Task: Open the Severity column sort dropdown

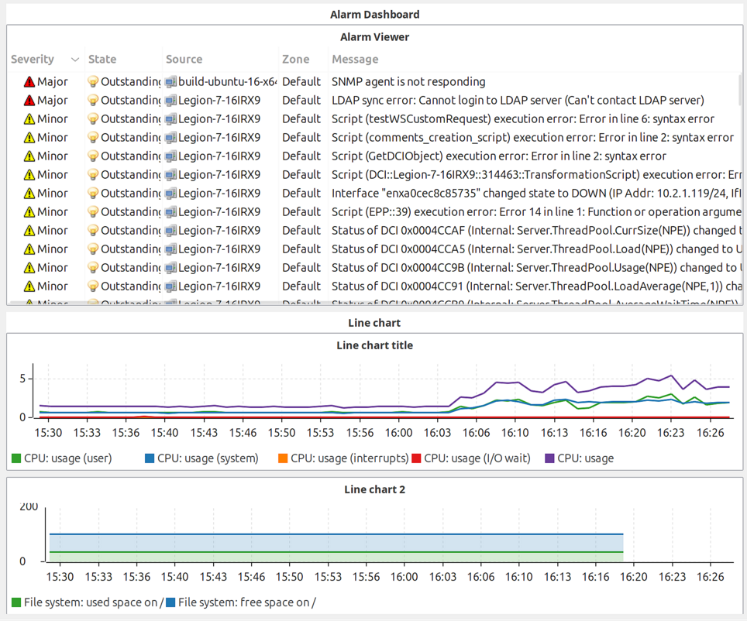Action: (74, 59)
